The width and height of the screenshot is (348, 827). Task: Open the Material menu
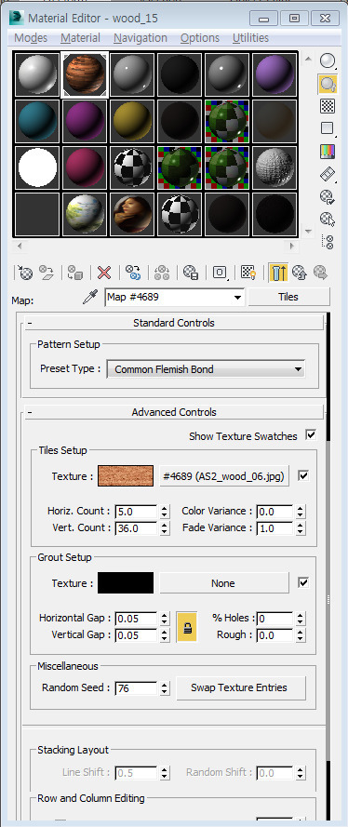pyautogui.click(x=80, y=38)
